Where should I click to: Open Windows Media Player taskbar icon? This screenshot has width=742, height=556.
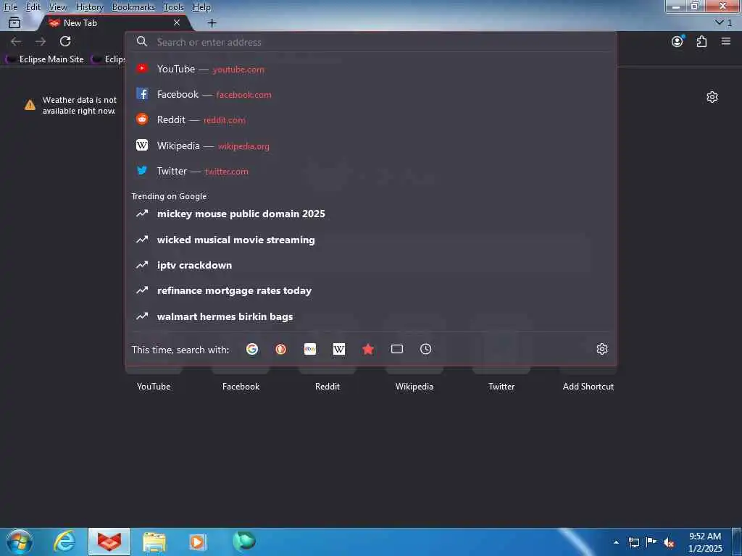198,542
